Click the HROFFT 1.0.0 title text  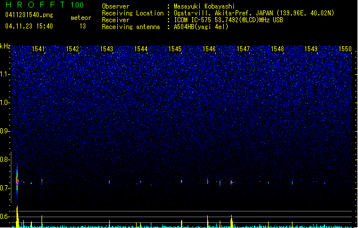pos(44,5)
